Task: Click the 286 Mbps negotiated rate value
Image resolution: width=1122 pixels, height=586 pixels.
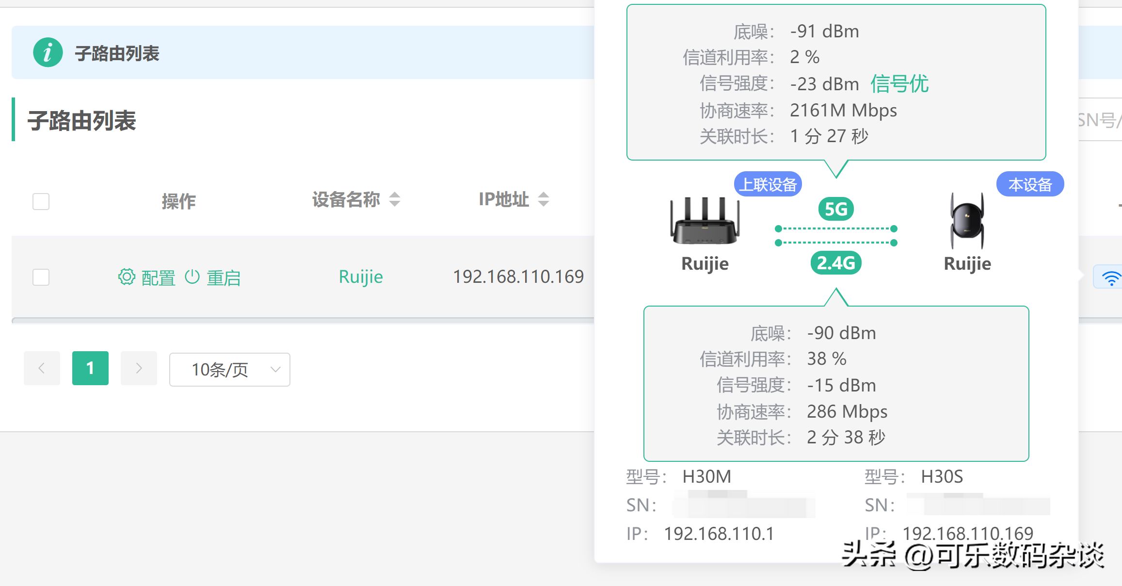Action: coord(847,412)
